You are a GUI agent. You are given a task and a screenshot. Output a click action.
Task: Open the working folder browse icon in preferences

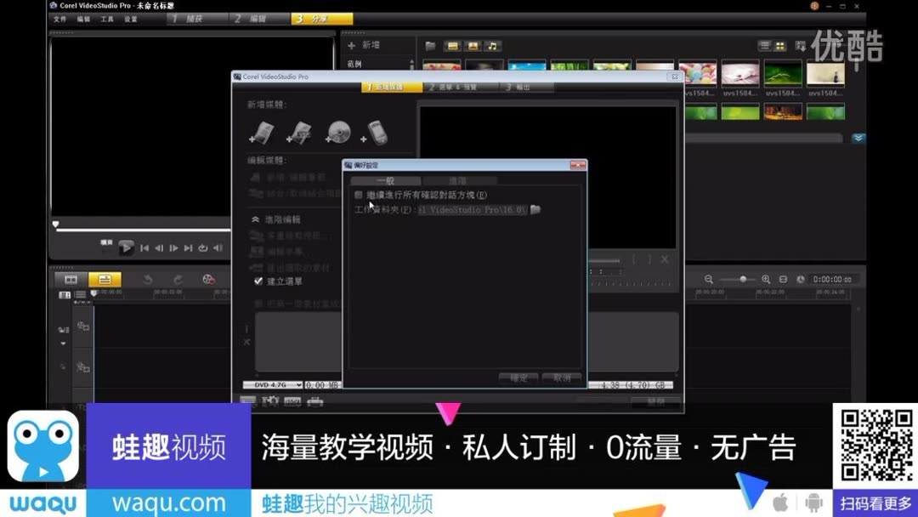535,208
